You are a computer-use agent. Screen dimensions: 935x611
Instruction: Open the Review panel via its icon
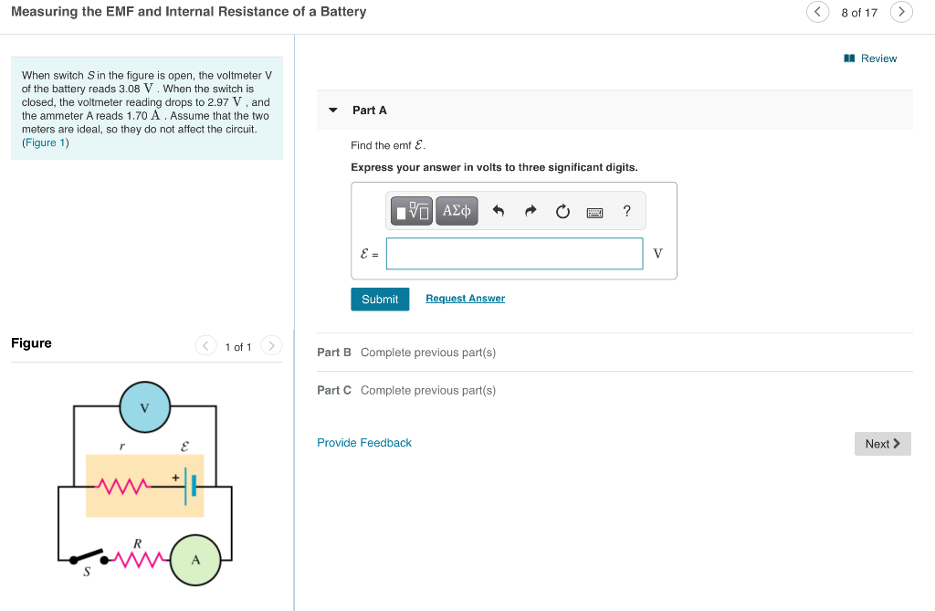(x=851, y=58)
